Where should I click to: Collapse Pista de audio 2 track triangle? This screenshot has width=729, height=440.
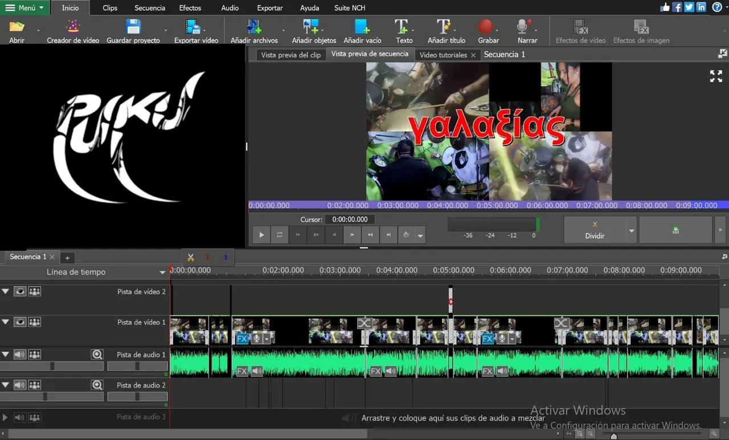tap(6, 385)
